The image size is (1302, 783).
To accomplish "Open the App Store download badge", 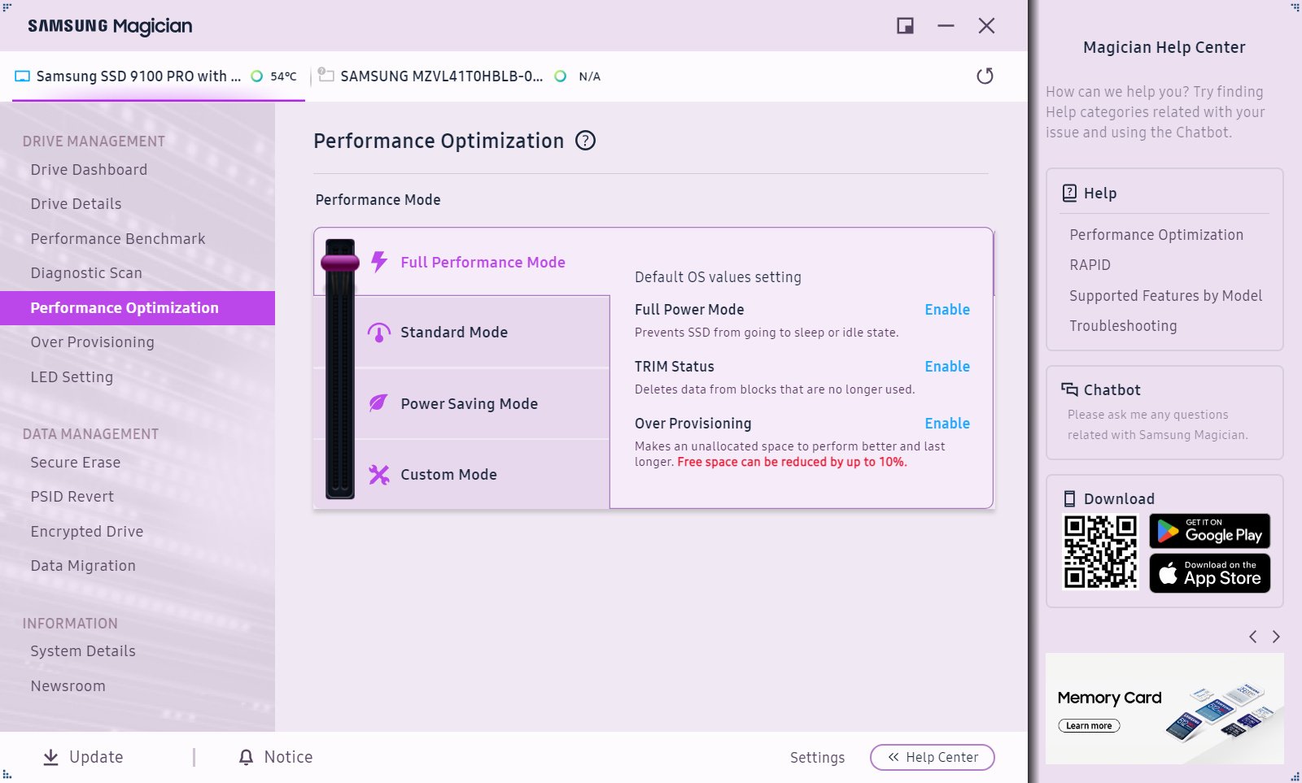I will 1209,573.
